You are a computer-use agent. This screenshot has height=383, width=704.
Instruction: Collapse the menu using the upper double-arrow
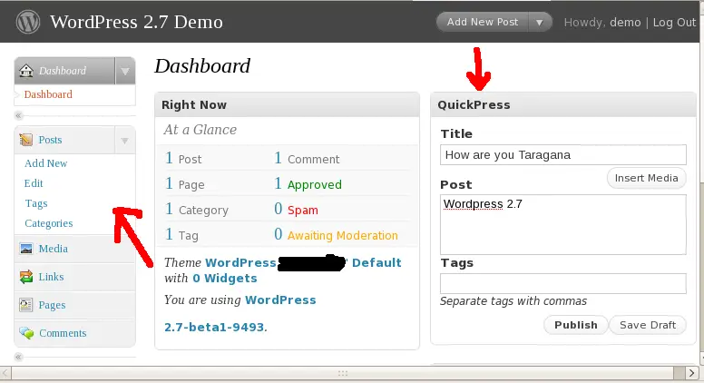(x=18, y=115)
